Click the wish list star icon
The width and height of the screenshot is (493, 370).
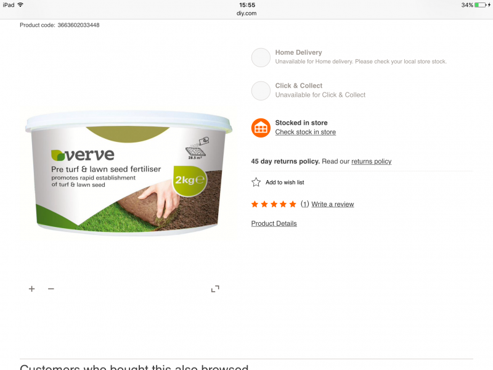click(256, 182)
